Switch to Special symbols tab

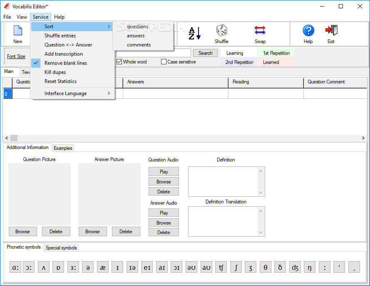click(x=61, y=248)
